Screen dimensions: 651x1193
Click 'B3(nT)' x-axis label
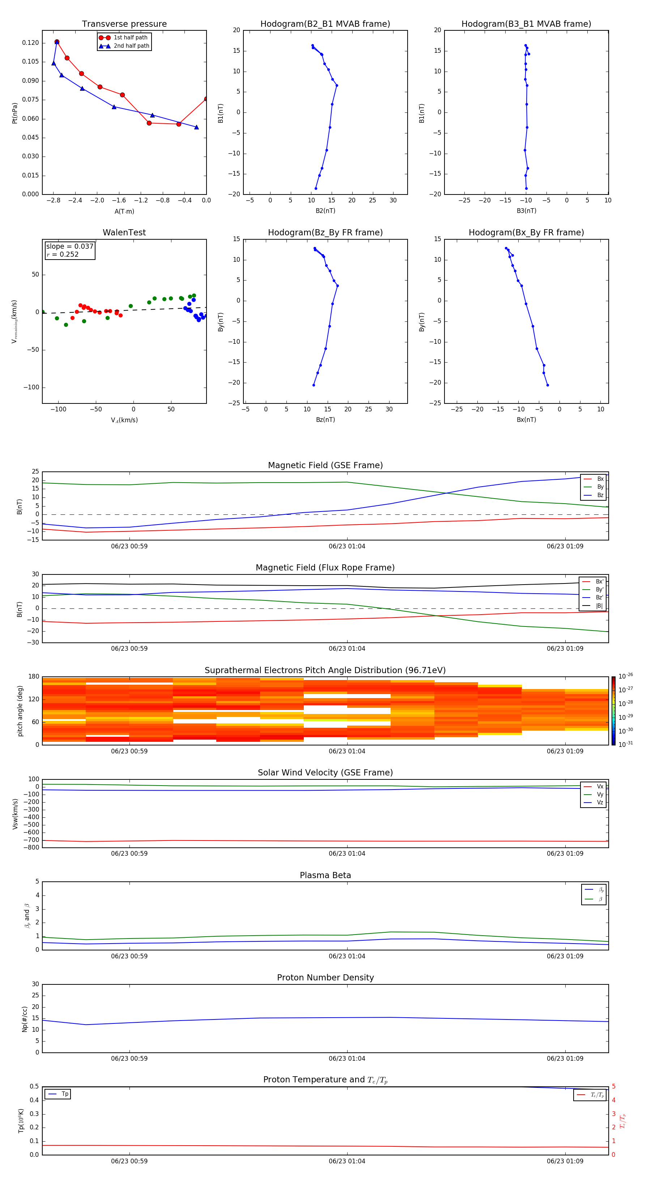[526, 211]
